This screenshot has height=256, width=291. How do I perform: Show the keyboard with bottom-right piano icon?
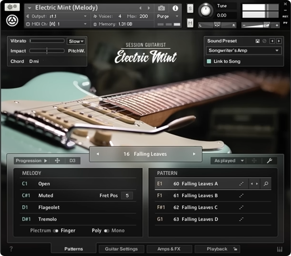click(280, 249)
